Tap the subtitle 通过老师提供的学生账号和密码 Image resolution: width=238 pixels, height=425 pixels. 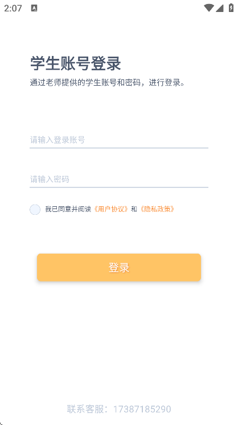[x=85, y=82]
